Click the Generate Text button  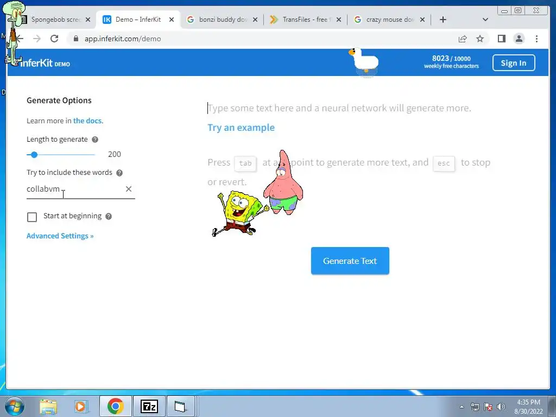[x=350, y=261]
